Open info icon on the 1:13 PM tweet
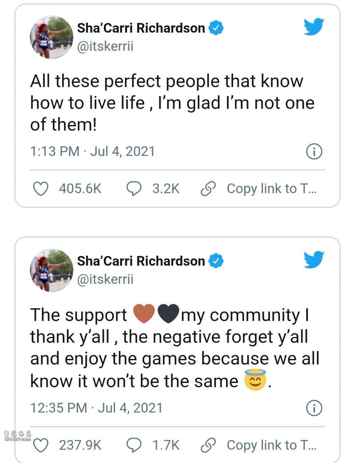355x463 pixels. point(314,152)
